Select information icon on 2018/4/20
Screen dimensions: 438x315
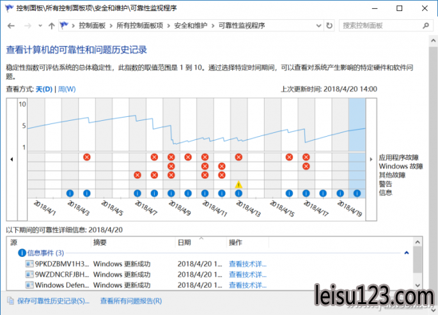tap(357, 193)
